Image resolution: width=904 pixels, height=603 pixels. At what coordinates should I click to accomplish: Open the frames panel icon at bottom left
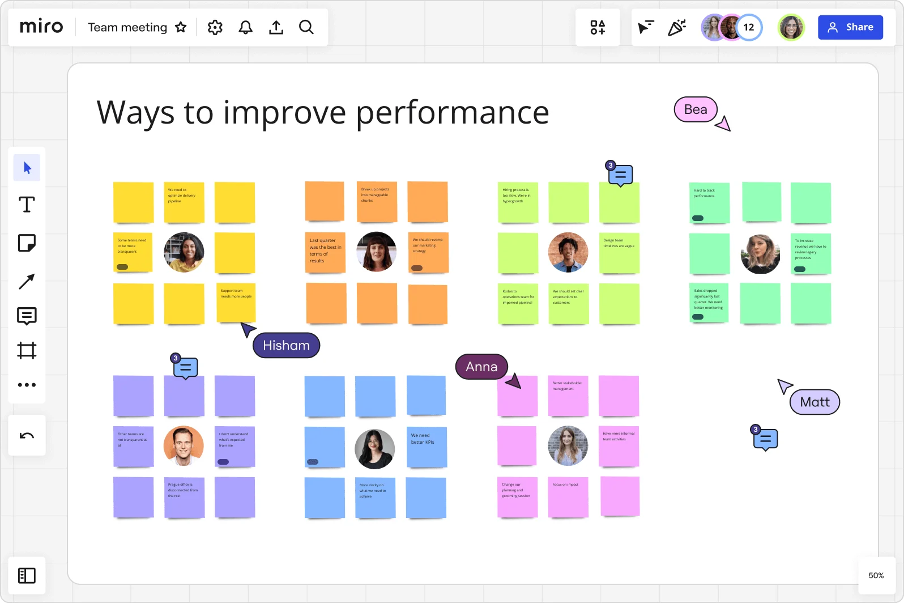click(x=27, y=575)
